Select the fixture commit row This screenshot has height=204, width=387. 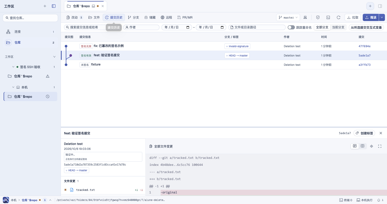[224, 65]
